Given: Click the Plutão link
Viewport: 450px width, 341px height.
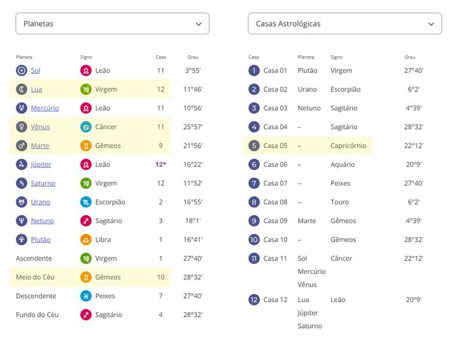Looking at the screenshot, I should tap(41, 239).
